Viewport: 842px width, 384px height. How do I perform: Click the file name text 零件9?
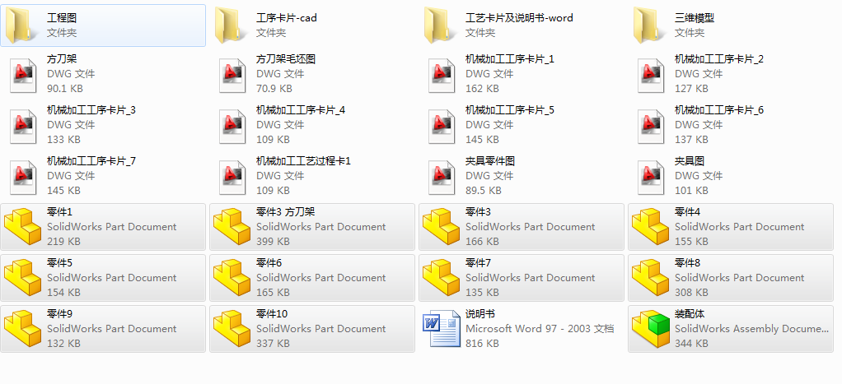[59, 314]
